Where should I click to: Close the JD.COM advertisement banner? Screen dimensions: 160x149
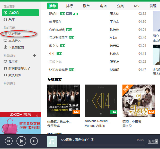pos(37,115)
